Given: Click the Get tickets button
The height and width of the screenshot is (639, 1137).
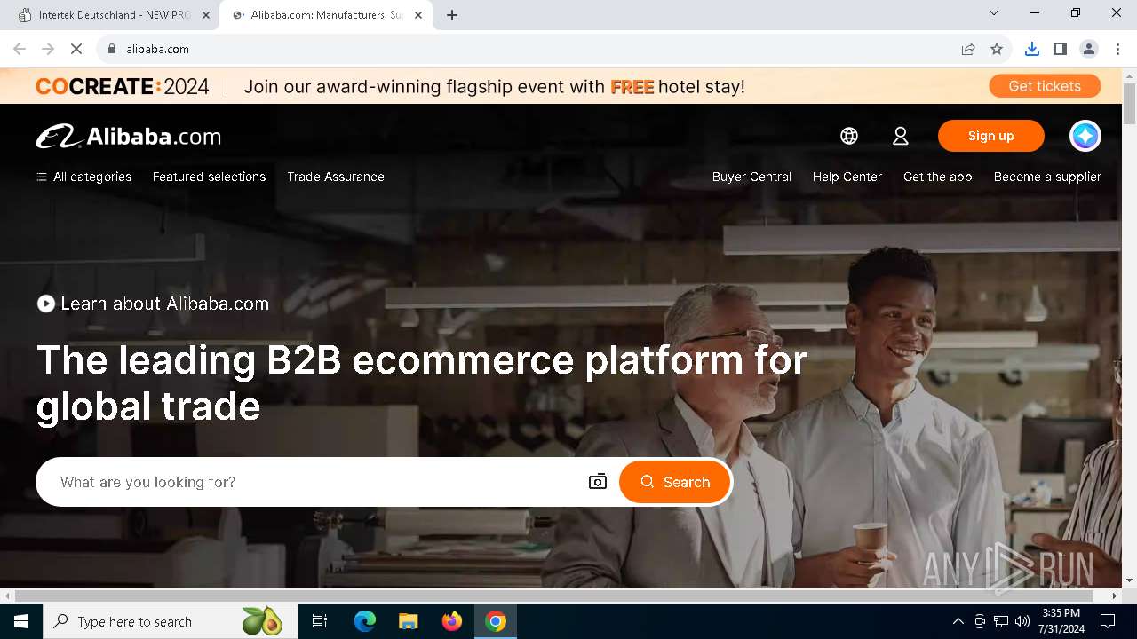Looking at the screenshot, I should pyautogui.click(x=1045, y=86).
